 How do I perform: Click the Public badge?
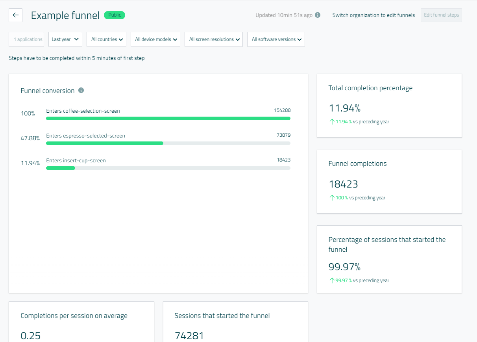tap(115, 15)
